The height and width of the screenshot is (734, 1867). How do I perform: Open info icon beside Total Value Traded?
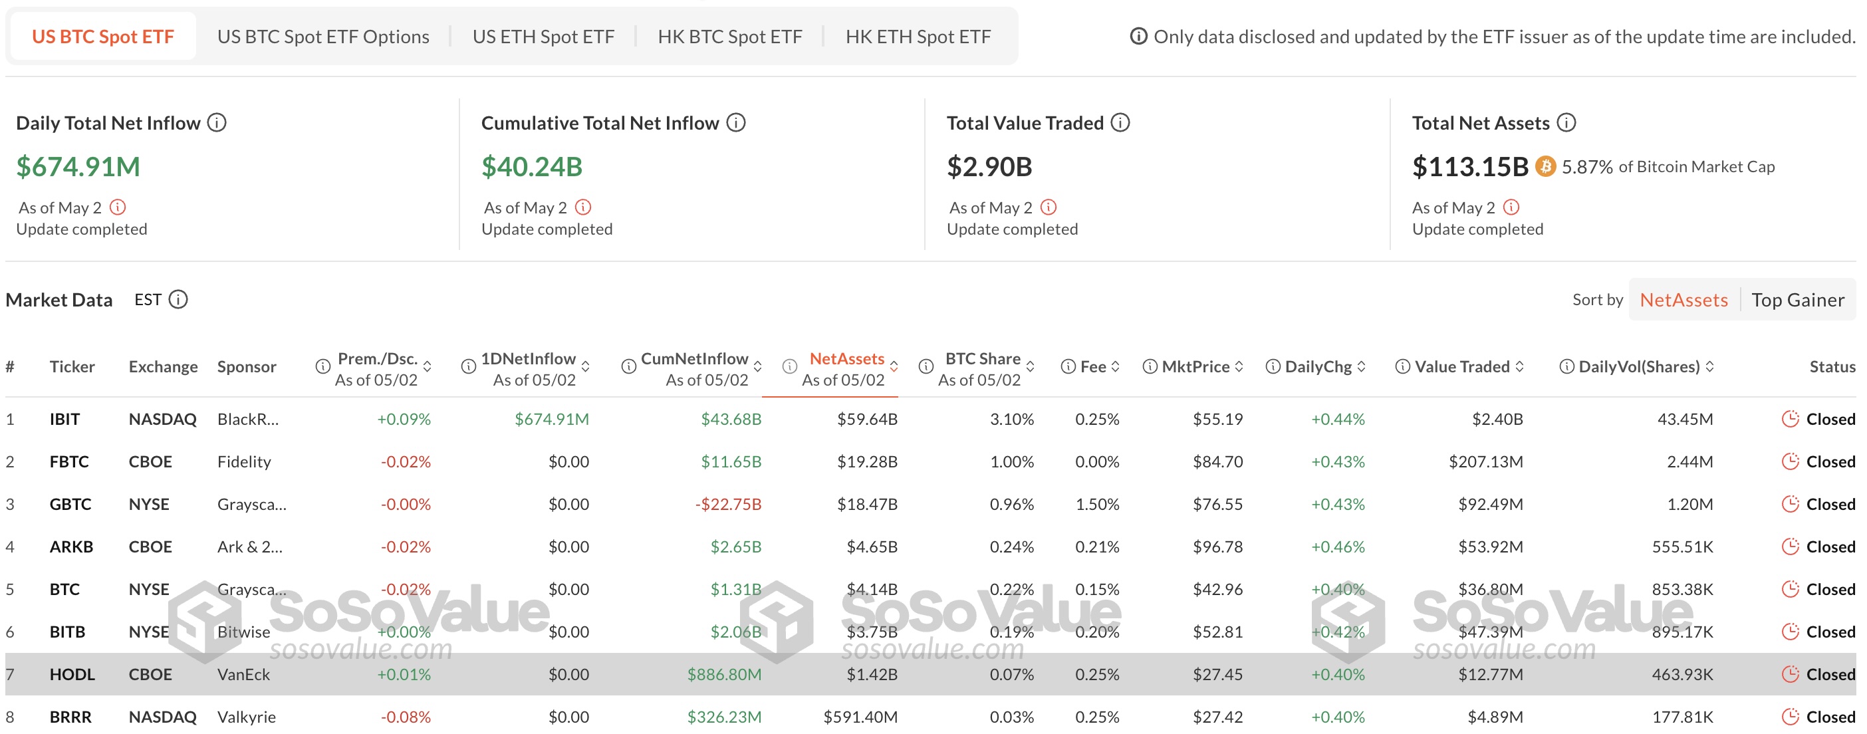(x=1120, y=122)
